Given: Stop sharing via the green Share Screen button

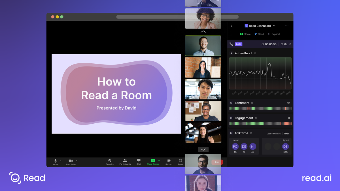Looking at the screenshot, I should pos(152,161).
